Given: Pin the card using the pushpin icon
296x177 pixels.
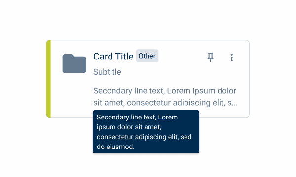Looking at the screenshot, I should (210, 57).
